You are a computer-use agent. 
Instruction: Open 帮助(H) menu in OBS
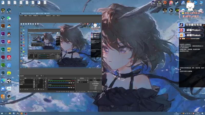(x=58, y=16)
